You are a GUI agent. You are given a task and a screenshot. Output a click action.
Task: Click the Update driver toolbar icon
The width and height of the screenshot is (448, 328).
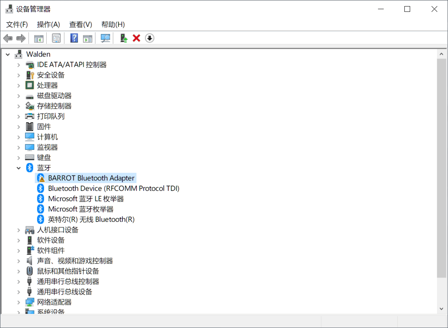click(123, 38)
